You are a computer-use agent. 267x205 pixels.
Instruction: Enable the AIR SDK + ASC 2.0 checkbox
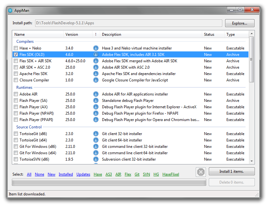point(16,67)
